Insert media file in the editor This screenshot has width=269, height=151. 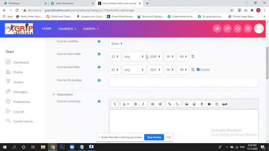[194, 104]
